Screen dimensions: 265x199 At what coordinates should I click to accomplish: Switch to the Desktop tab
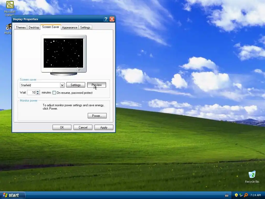click(34, 27)
